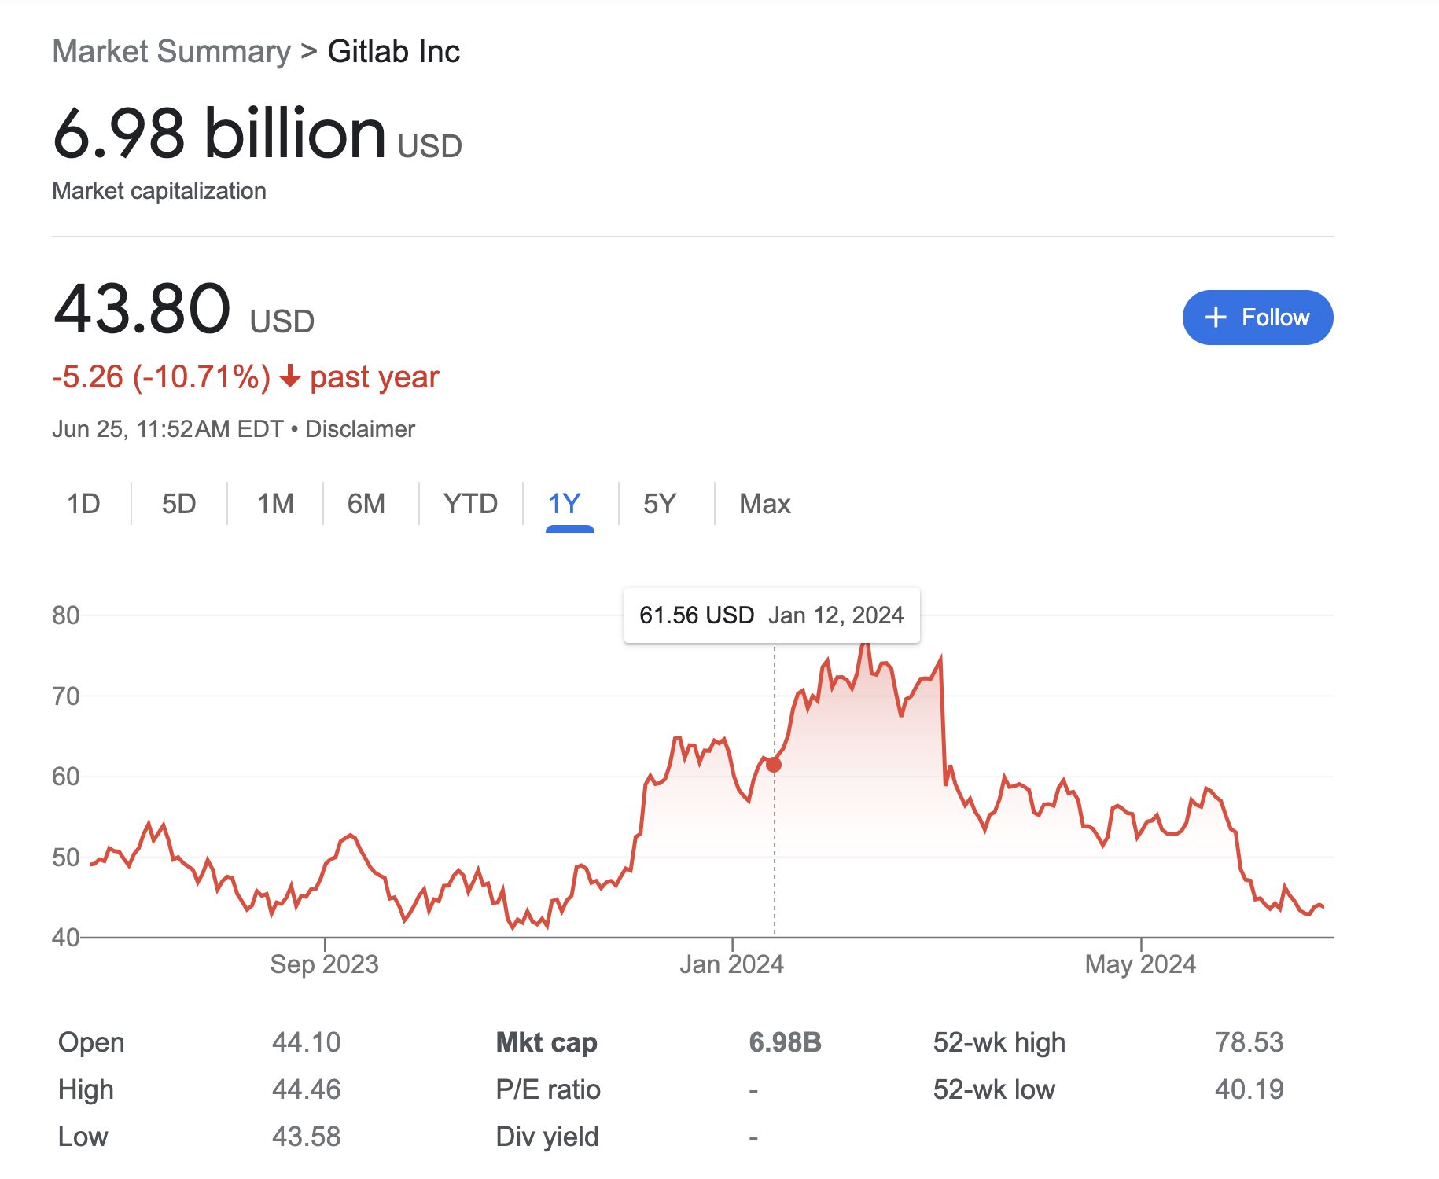Click the High value 44.46
Viewport: 1439px width, 1179px height.
tap(307, 1089)
